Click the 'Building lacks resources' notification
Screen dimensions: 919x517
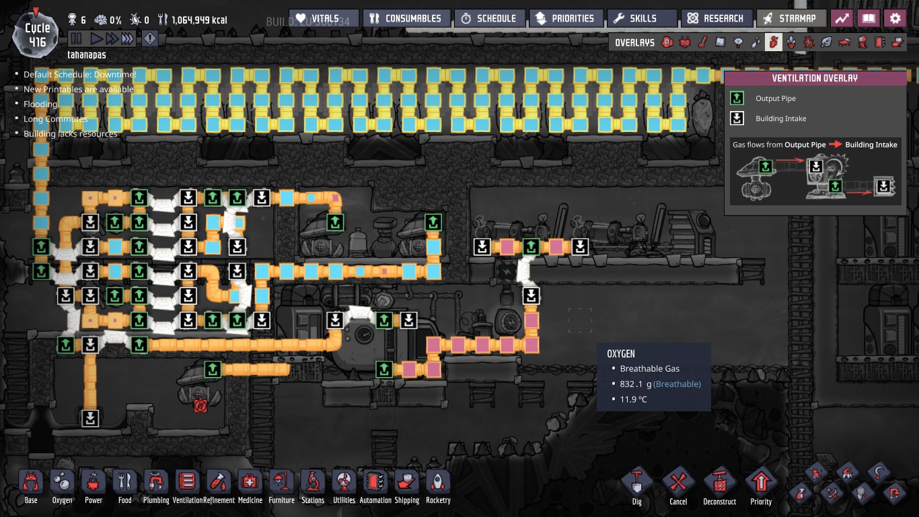click(70, 133)
